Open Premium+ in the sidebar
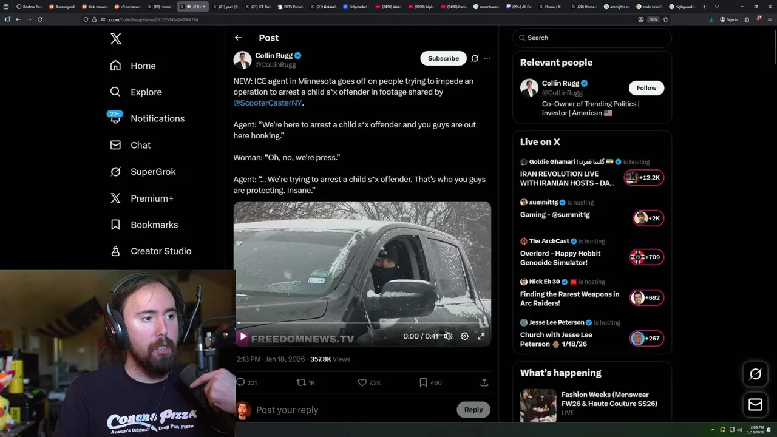777x437 pixels. [x=142, y=198]
